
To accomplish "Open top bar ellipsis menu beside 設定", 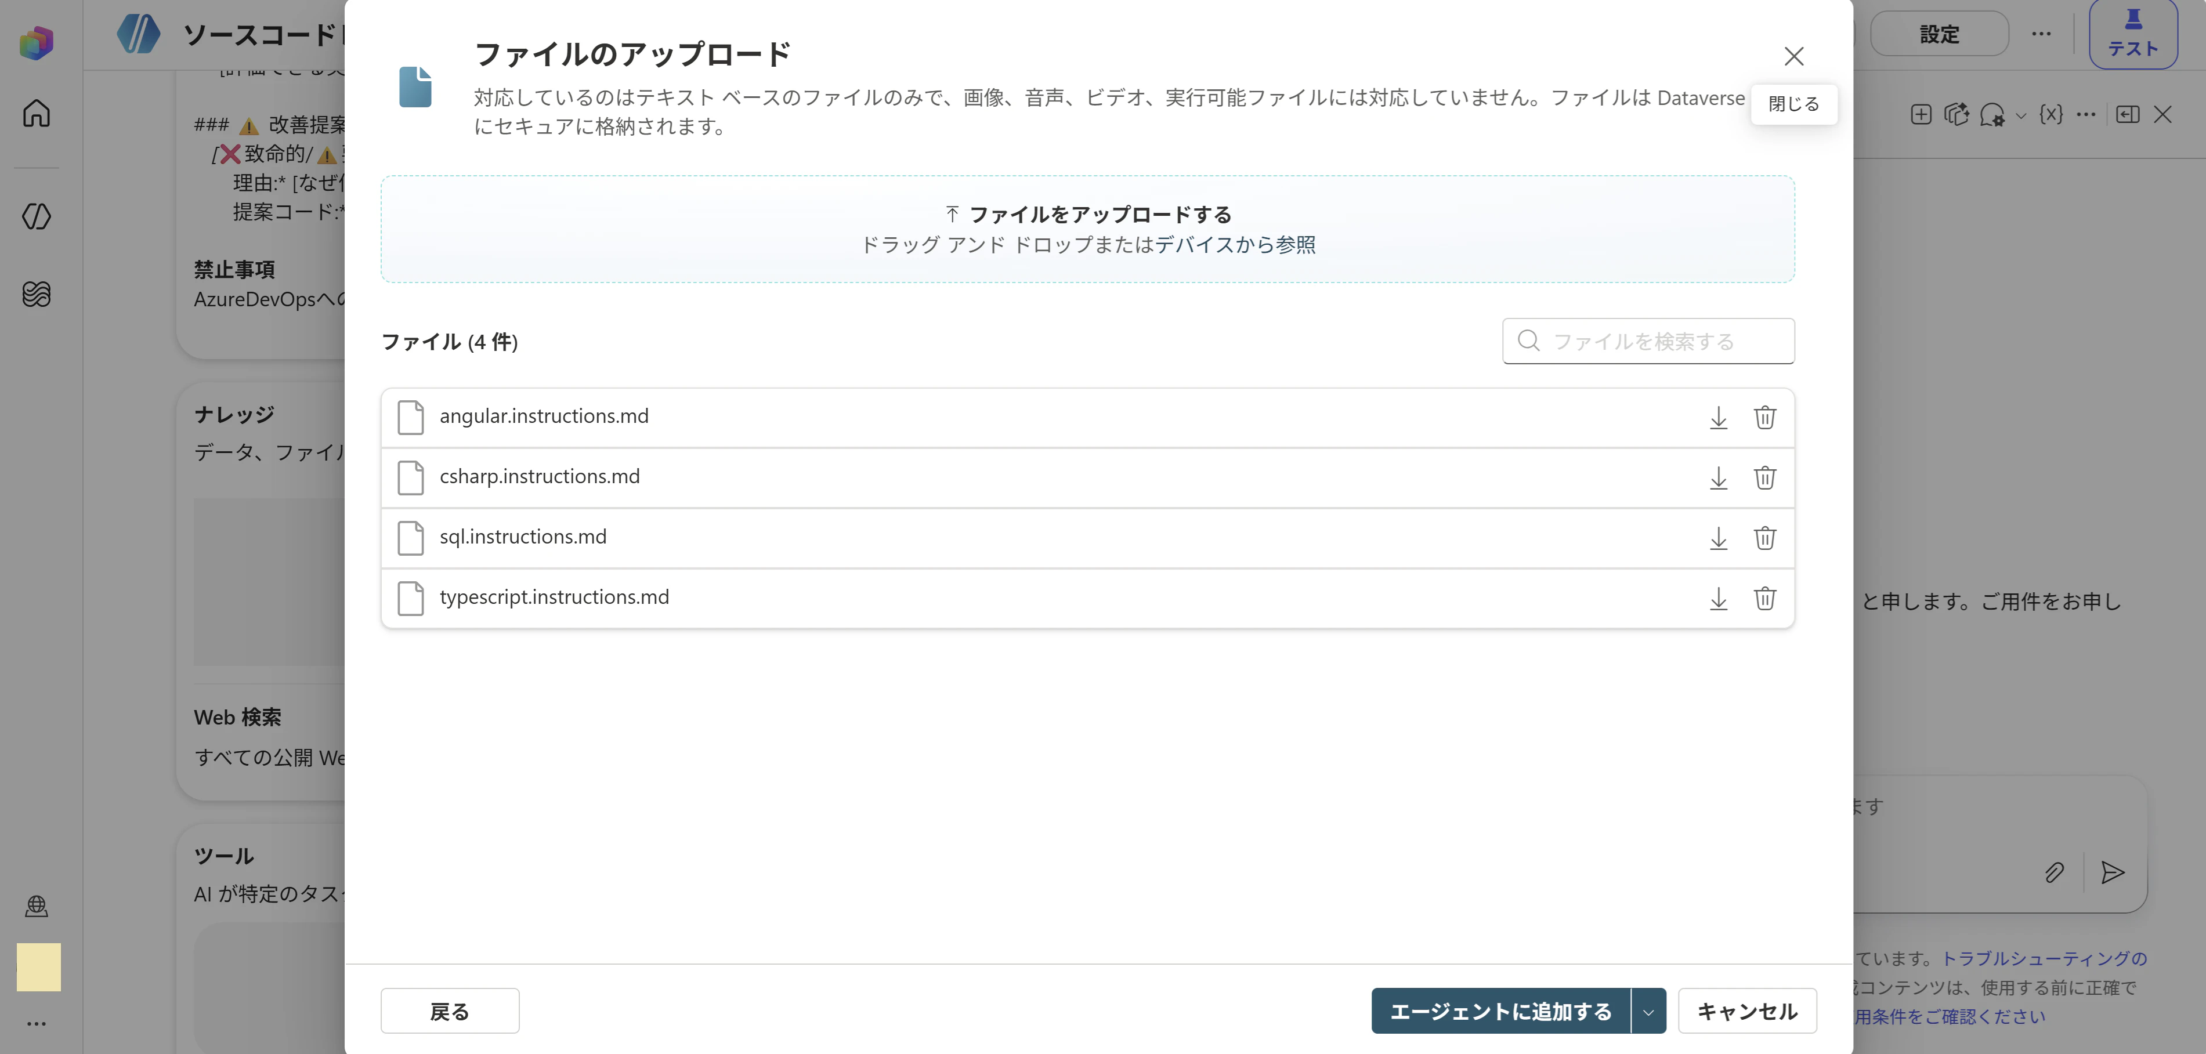I will coord(2041,34).
